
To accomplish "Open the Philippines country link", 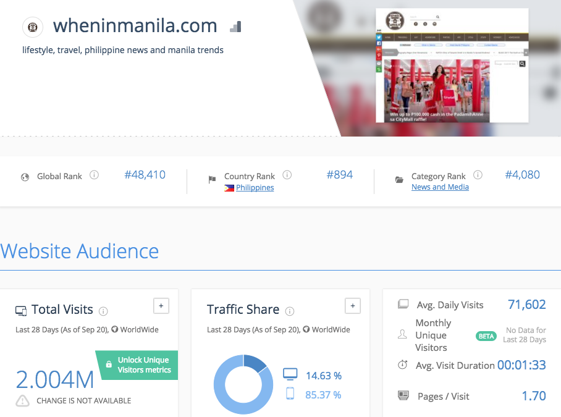I will tap(255, 188).
